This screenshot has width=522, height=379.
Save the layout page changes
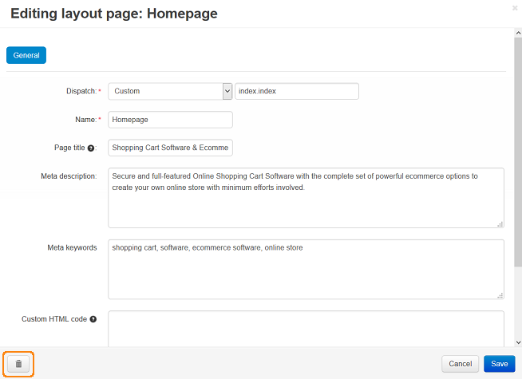pos(500,364)
